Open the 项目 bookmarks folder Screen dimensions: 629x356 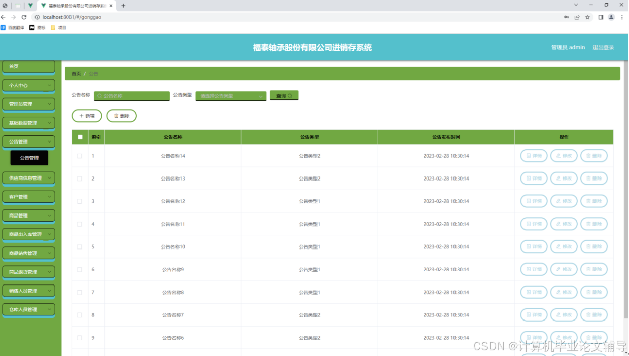click(x=58, y=28)
